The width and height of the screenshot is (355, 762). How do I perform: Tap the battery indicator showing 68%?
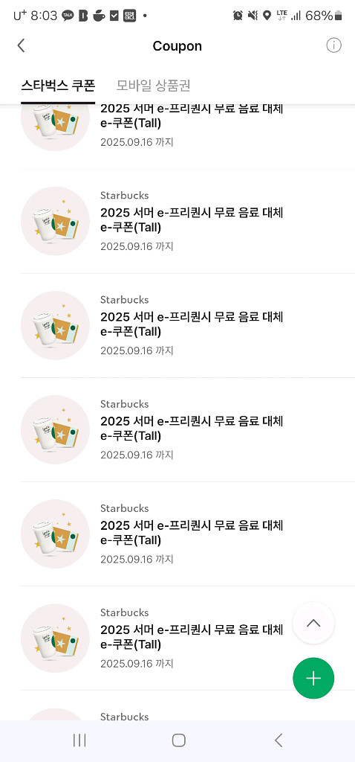coord(324,16)
